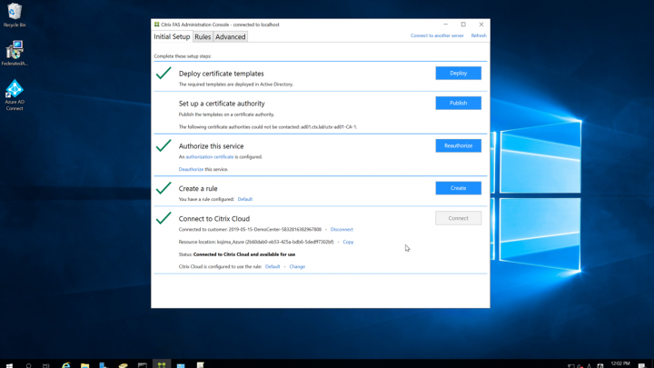Click the Reauthorize button

(x=458, y=145)
